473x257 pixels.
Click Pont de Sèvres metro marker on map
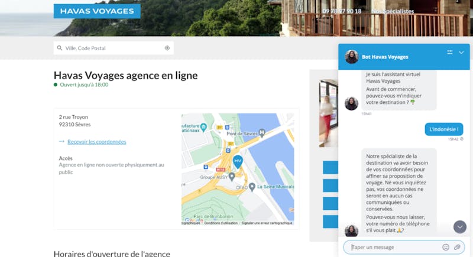click(262, 132)
